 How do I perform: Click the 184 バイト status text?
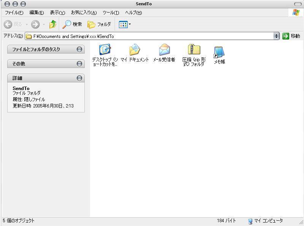pyautogui.click(x=226, y=221)
